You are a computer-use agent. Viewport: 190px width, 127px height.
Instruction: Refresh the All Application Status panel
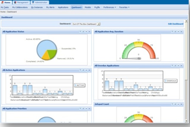83,32
